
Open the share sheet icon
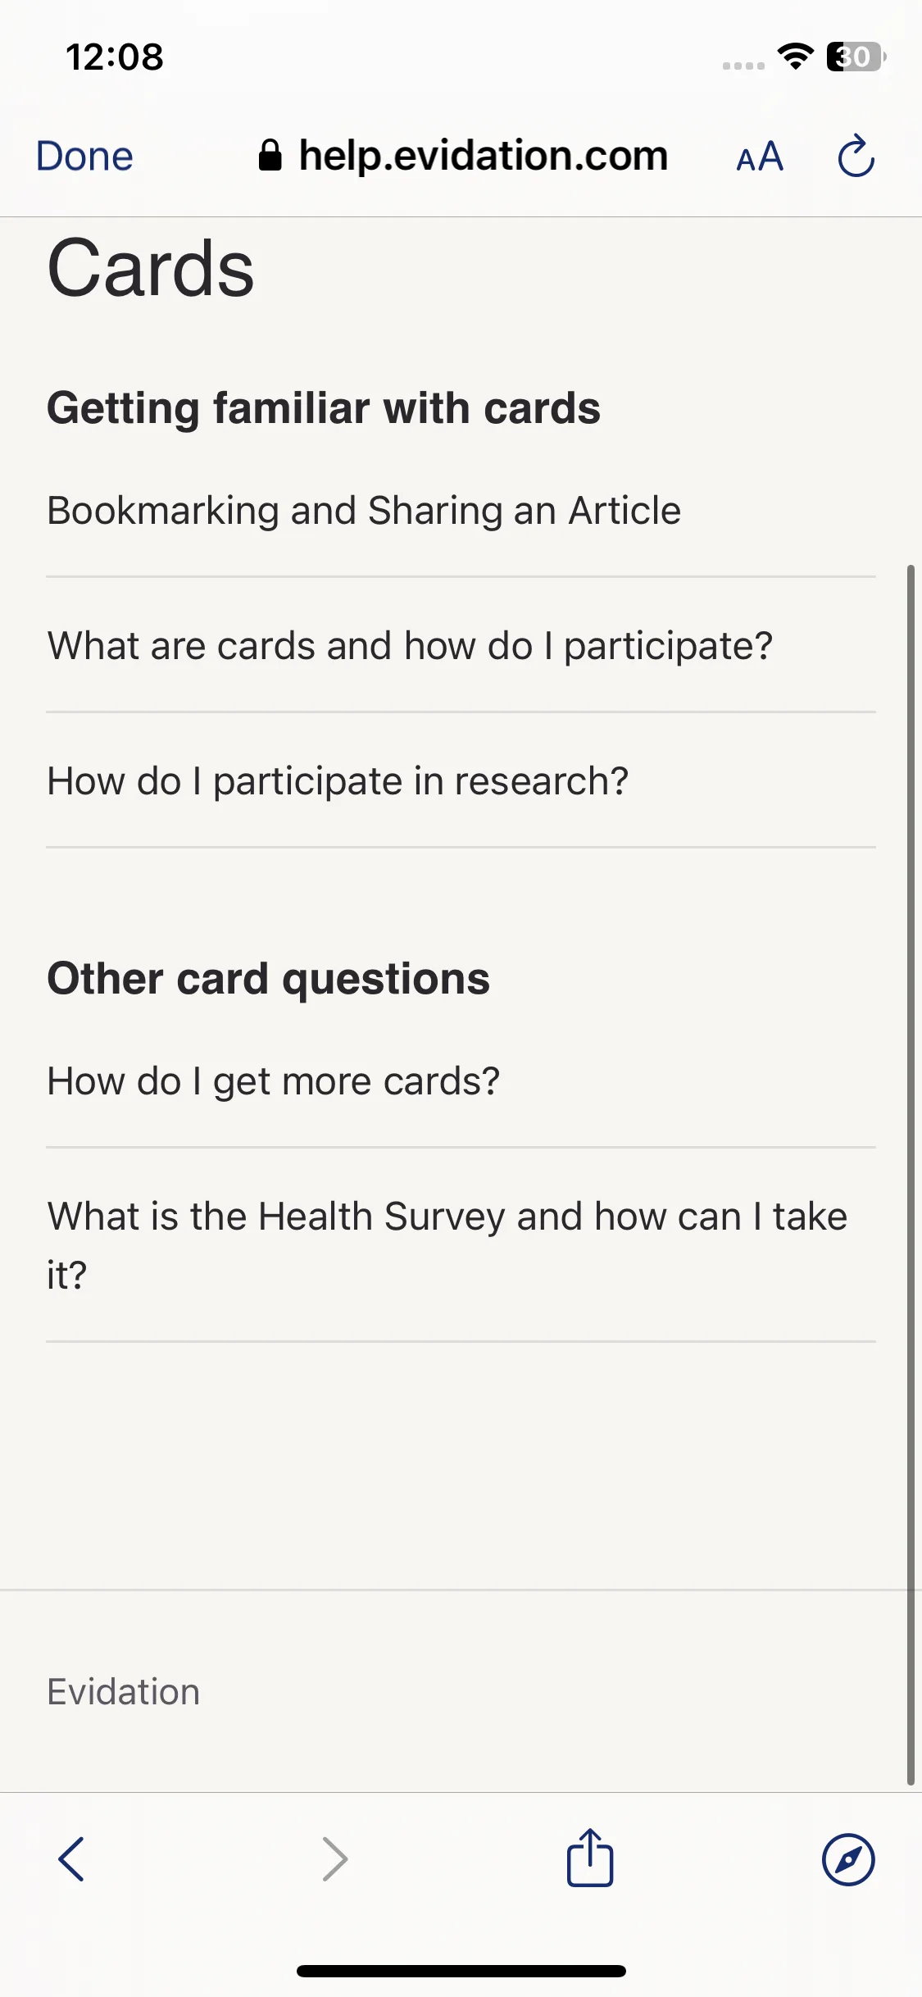(590, 1858)
